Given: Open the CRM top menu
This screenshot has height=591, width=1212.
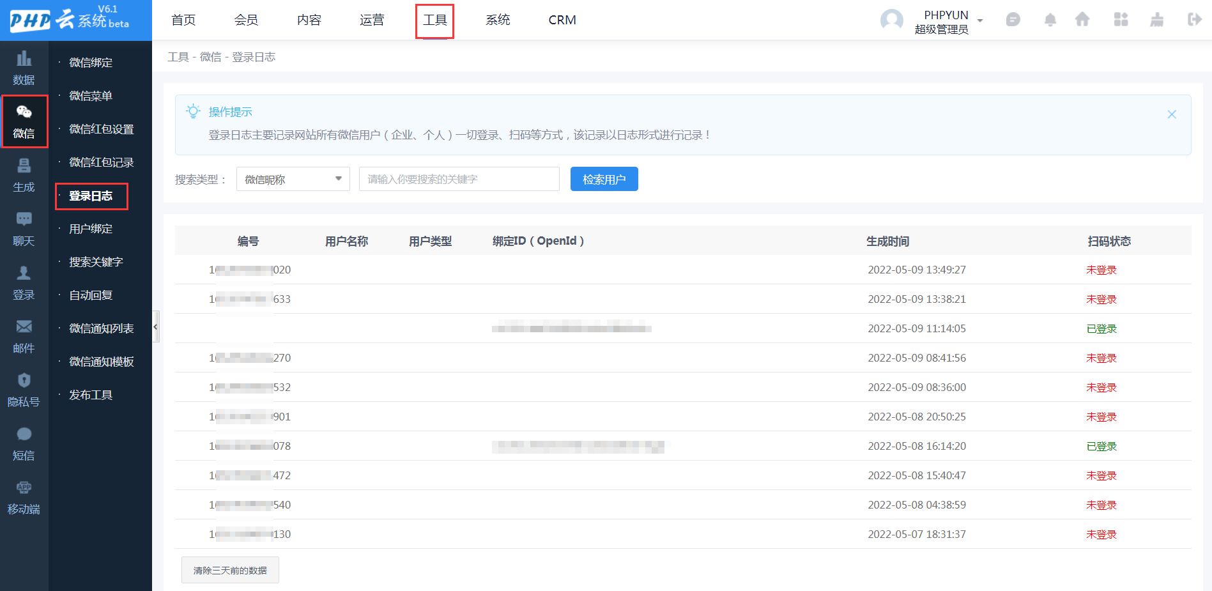Looking at the screenshot, I should pyautogui.click(x=562, y=20).
